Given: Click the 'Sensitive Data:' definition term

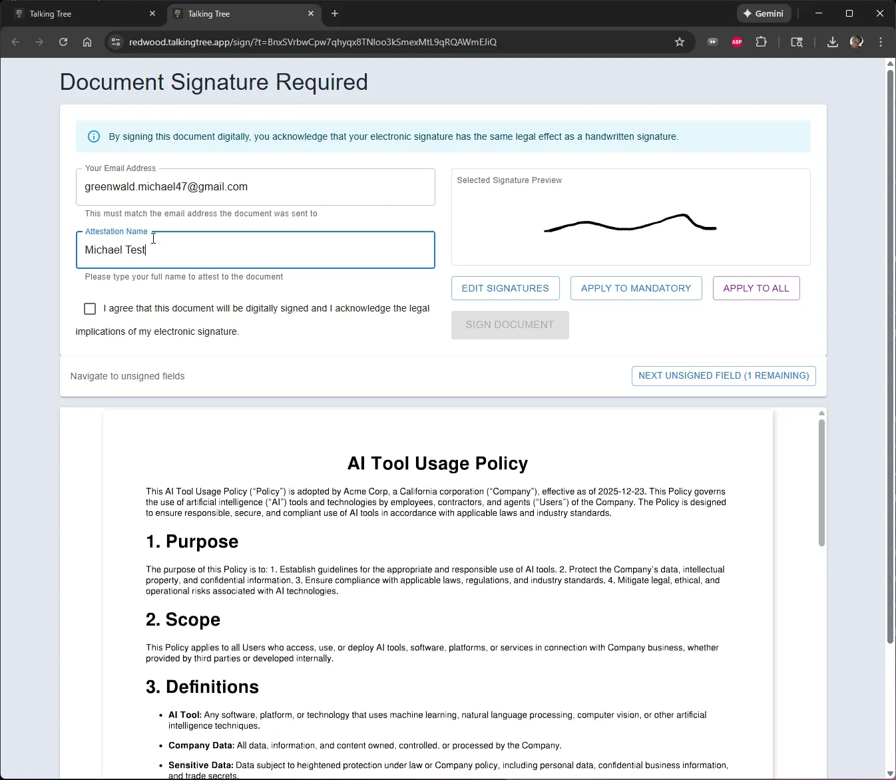Looking at the screenshot, I should (x=201, y=765).
